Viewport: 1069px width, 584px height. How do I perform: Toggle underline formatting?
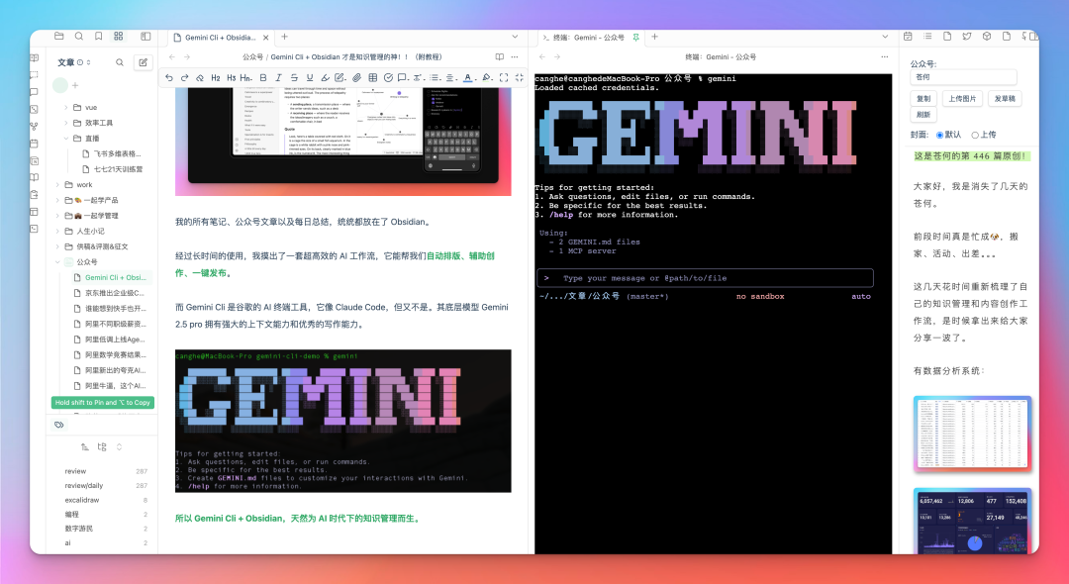[x=310, y=77]
